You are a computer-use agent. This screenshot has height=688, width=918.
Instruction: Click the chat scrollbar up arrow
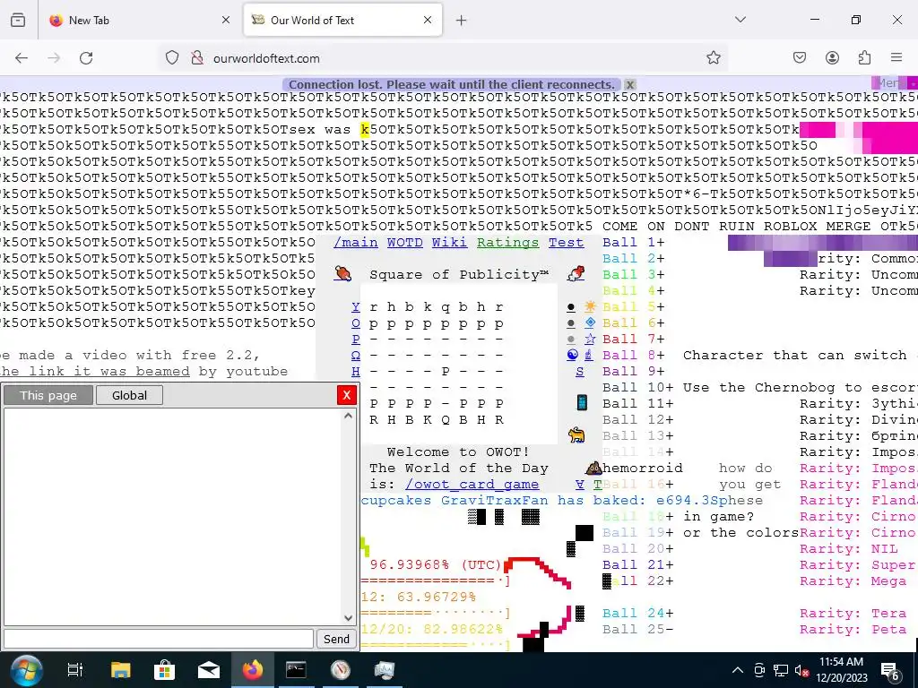(349, 416)
